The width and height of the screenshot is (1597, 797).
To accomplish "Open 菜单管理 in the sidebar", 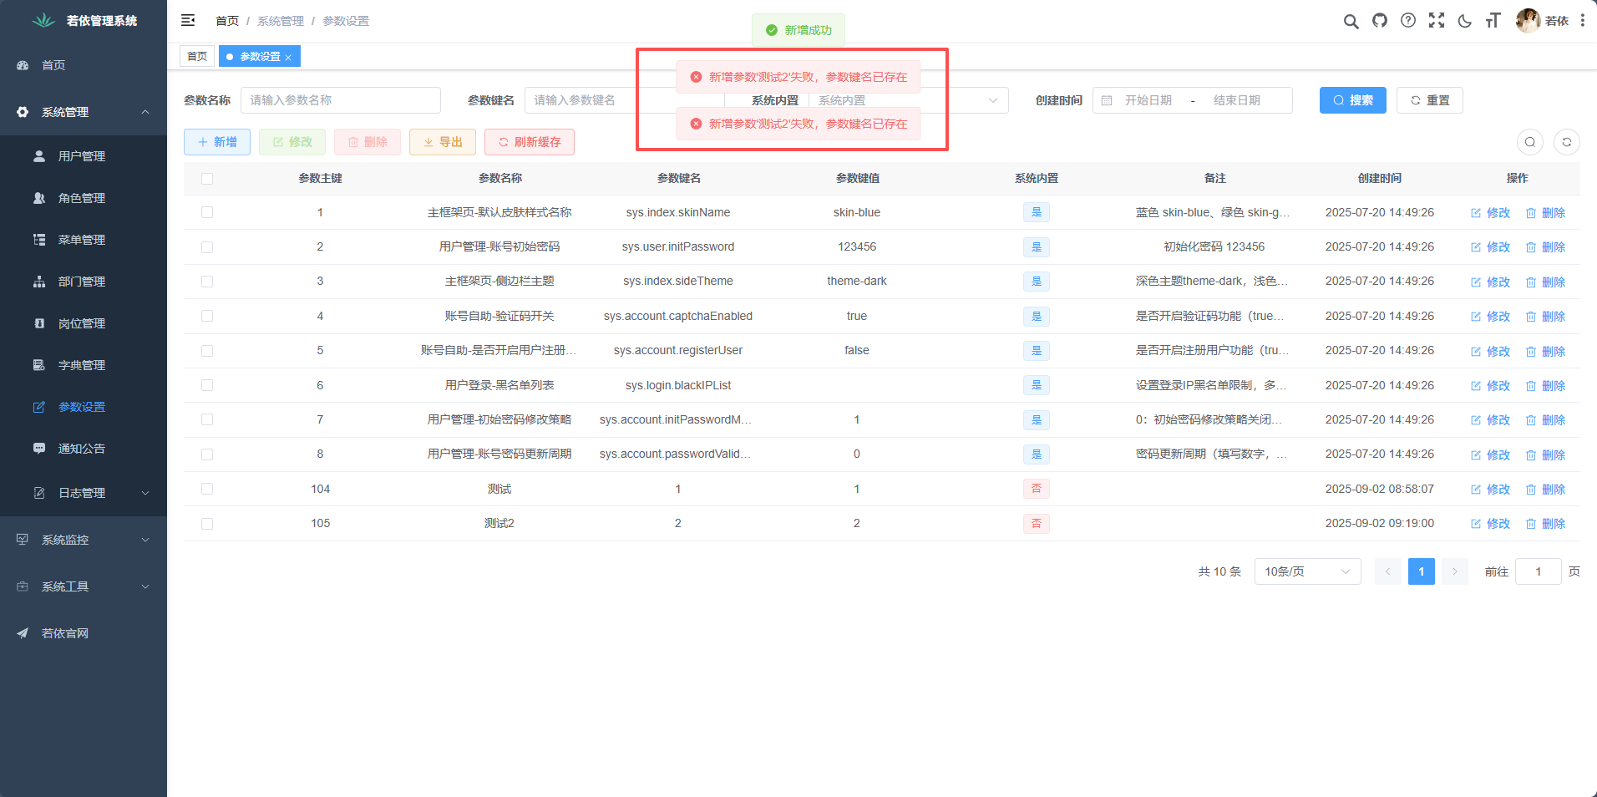I will point(84,240).
